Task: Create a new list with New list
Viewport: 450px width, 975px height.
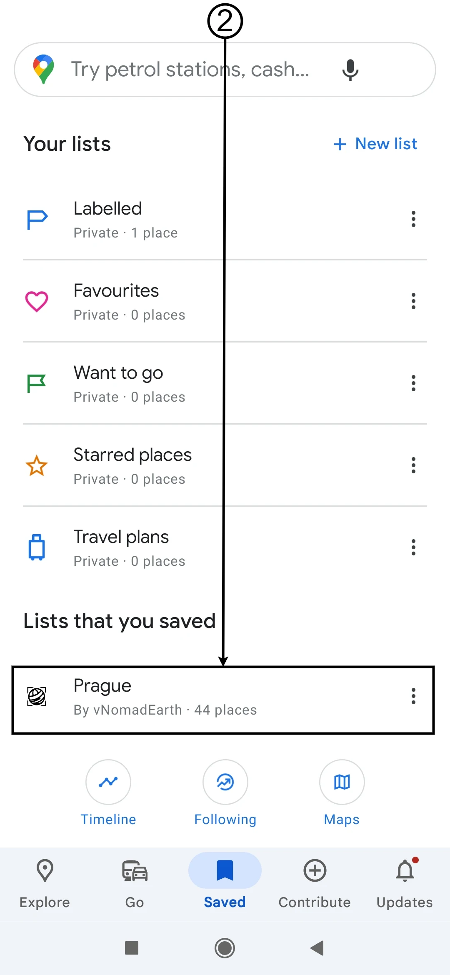Action: point(375,144)
